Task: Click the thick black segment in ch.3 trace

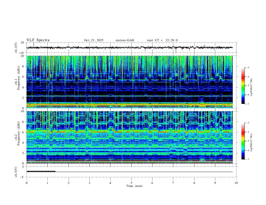Action: click(x=41, y=172)
